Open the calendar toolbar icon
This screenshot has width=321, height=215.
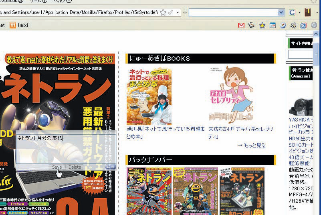pyautogui.click(x=273, y=25)
